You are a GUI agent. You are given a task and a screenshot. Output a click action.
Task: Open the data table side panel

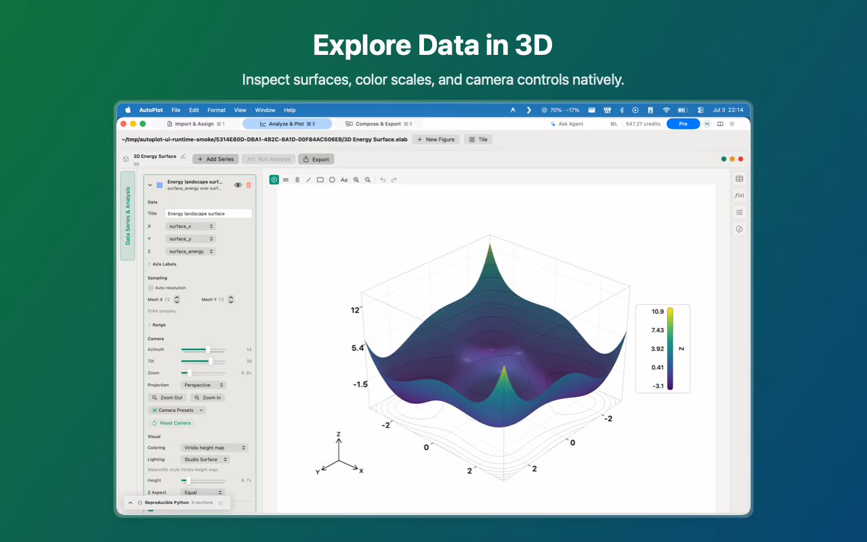pos(739,179)
